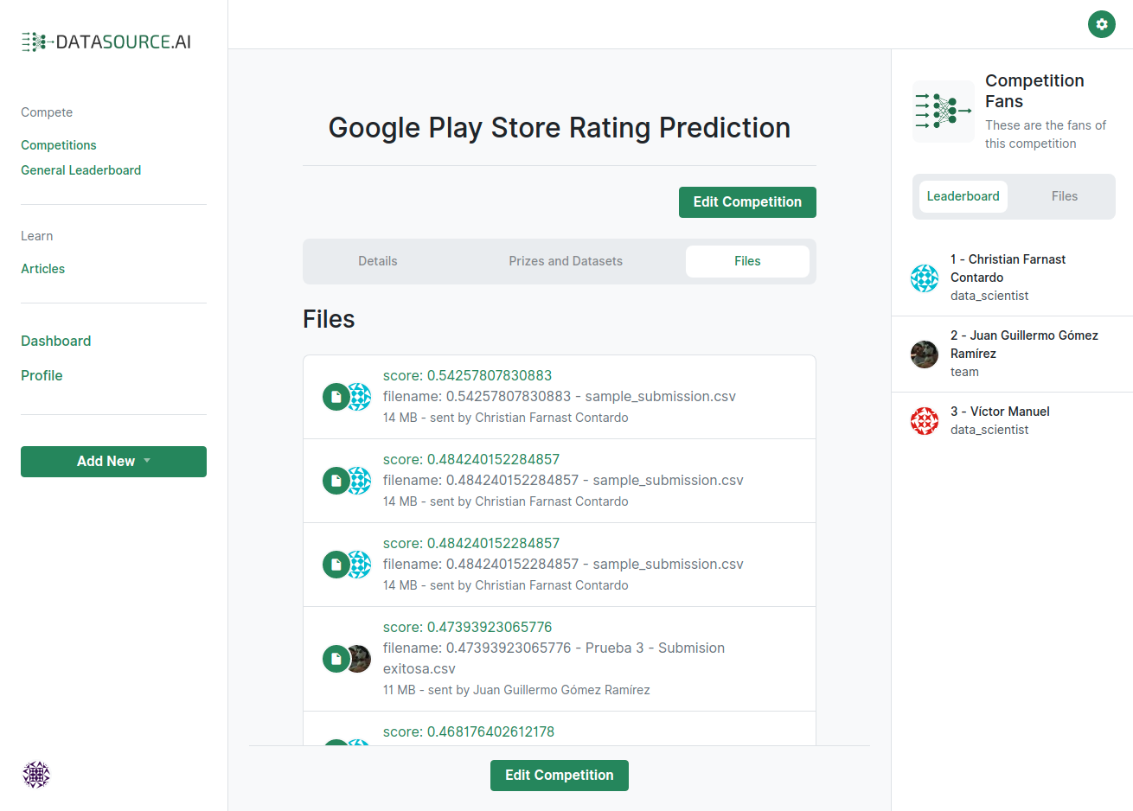Screen dimensions: 1133x811
Task: Expand the Add New dropdown
Action: click(113, 462)
